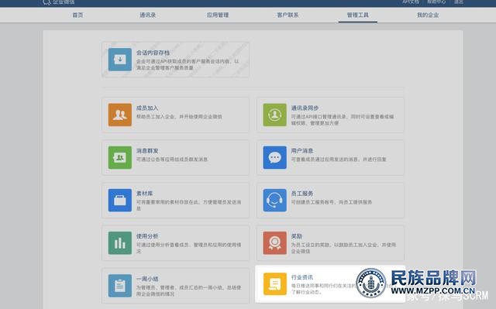
Task: Open the red 奖励 award icon
Action: (275, 243)
